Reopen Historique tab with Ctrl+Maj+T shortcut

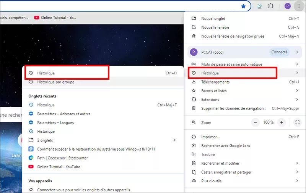point(103,105)
